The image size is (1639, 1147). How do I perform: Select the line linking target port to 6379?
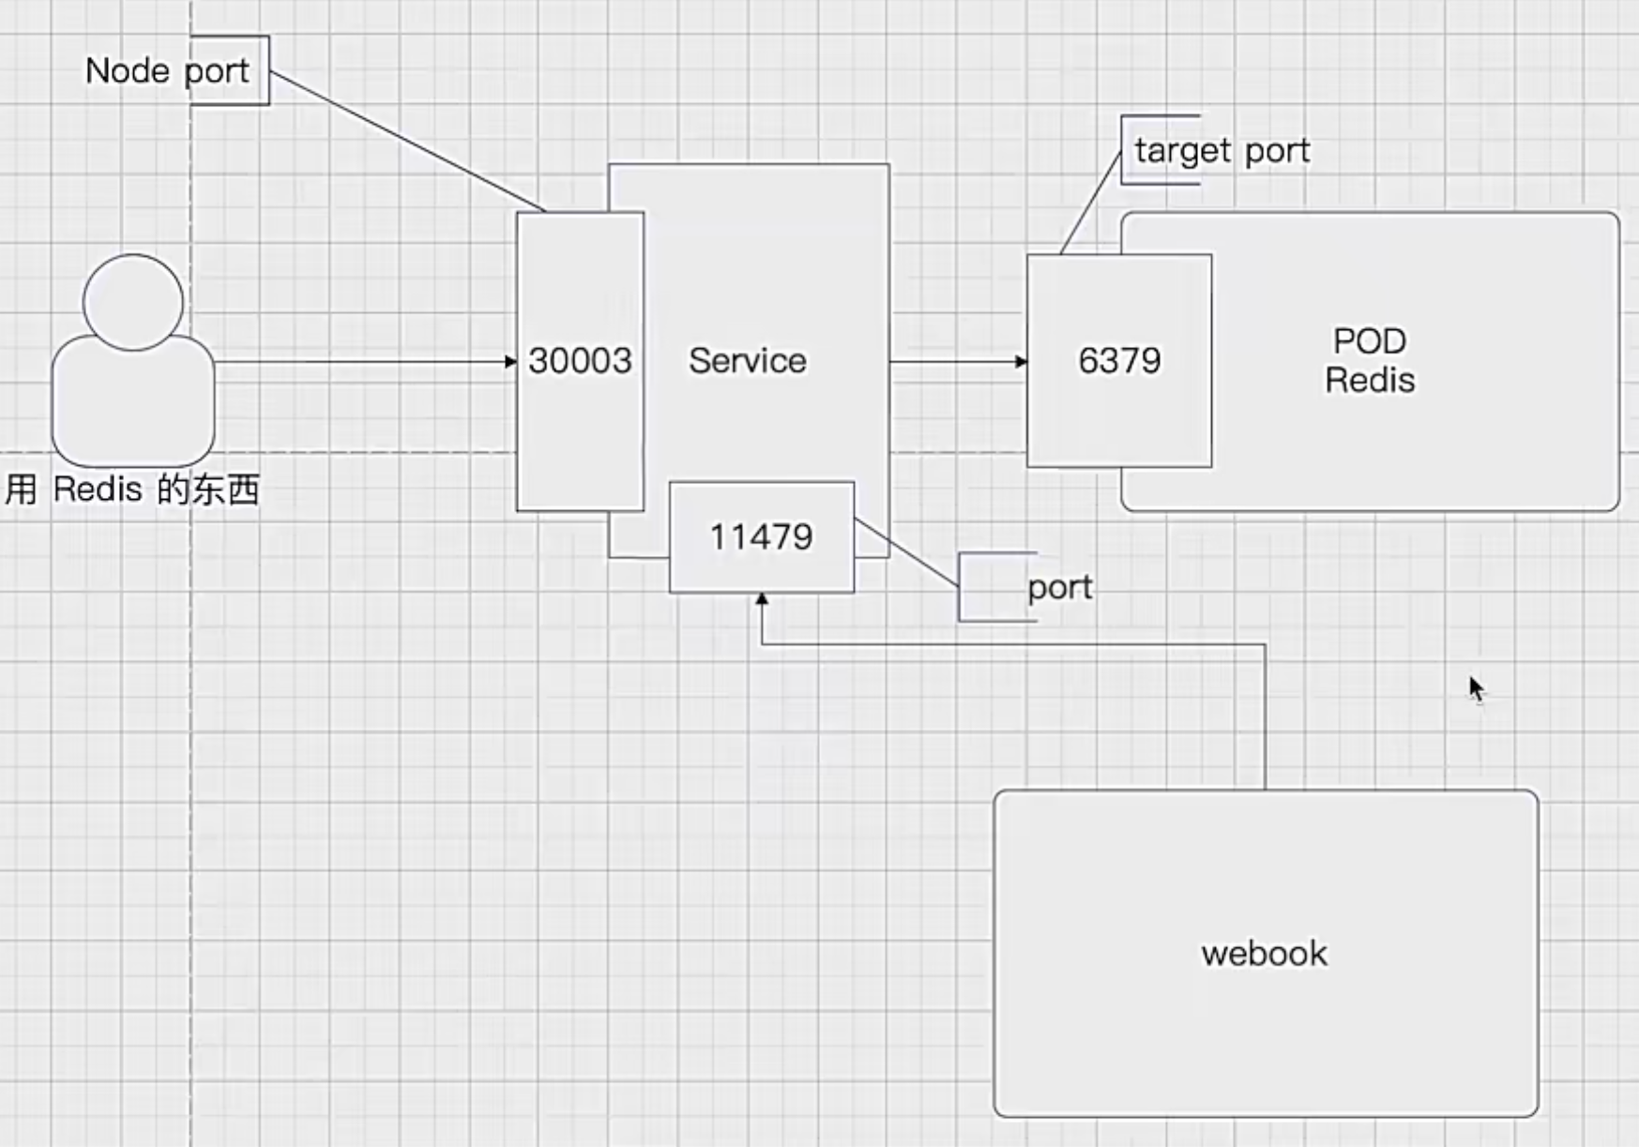point(1090,203)
